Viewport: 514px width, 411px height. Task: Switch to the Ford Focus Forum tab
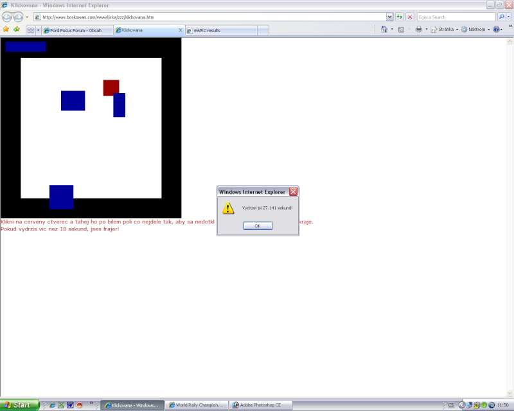[76, 30]
